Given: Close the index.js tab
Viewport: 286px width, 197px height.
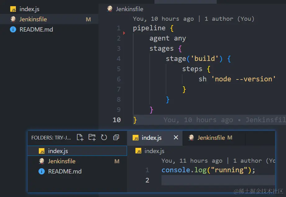Looking at the screenshot, I should pos(176,137).
